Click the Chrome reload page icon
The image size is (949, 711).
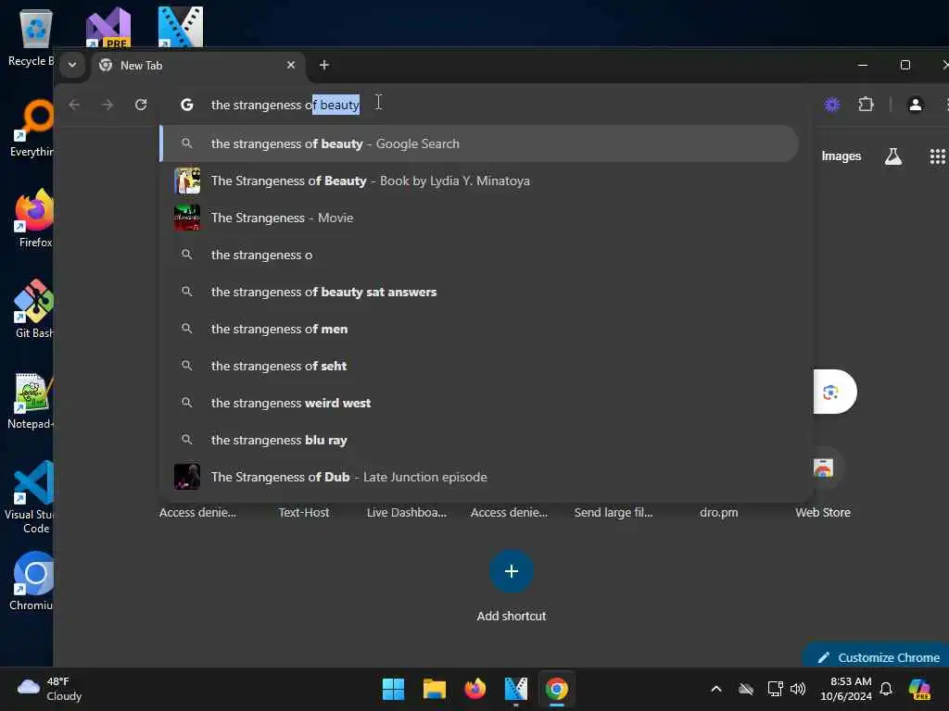(x=141, y=105)
